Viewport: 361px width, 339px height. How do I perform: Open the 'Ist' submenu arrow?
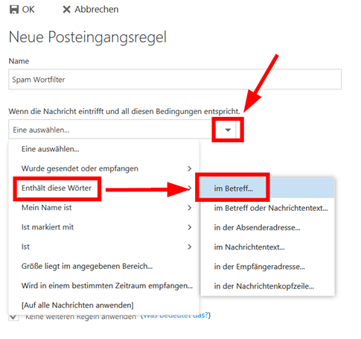pos(190,247)
